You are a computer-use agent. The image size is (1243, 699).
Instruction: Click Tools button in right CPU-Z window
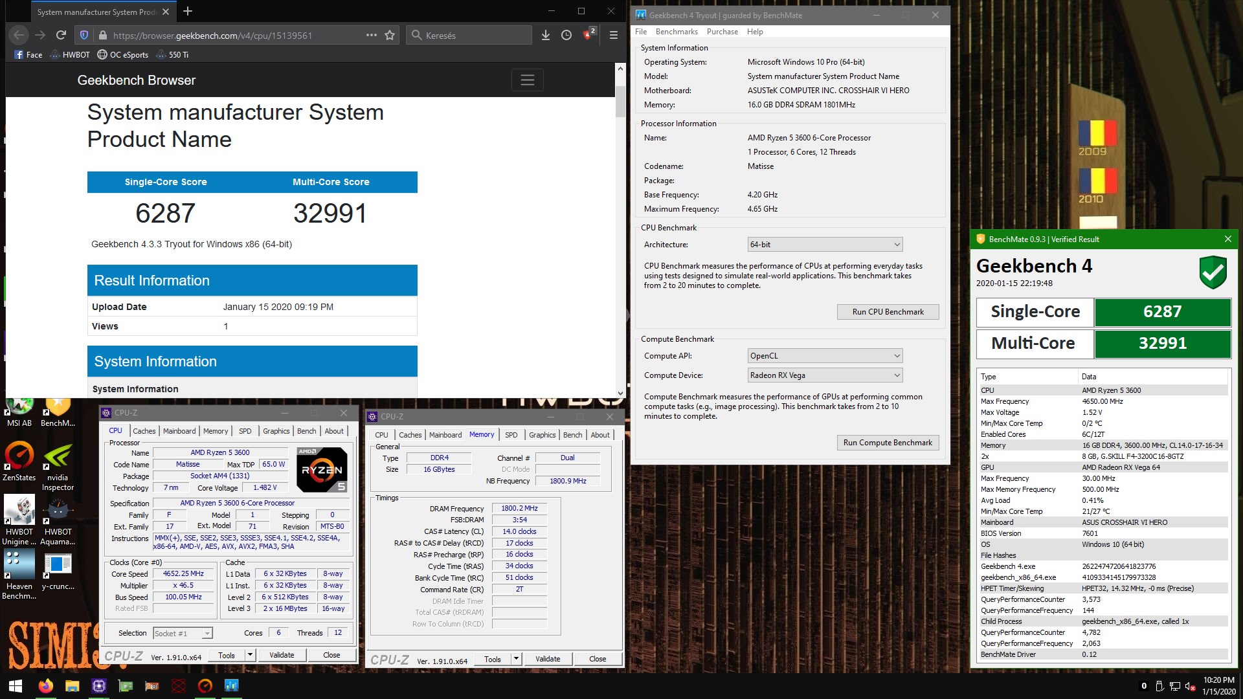493,659
